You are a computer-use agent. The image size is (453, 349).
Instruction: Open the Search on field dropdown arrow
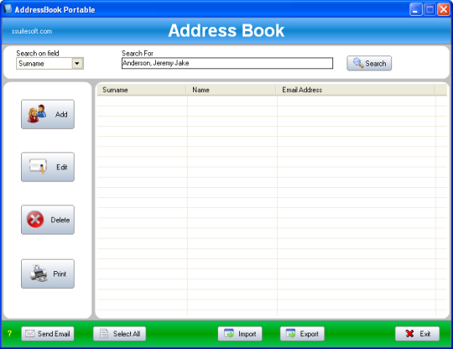pyautogui.click(x=77, y=63)
